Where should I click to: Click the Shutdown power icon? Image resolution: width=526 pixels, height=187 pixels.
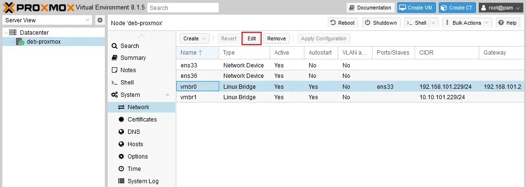click(x=368, y=23)
